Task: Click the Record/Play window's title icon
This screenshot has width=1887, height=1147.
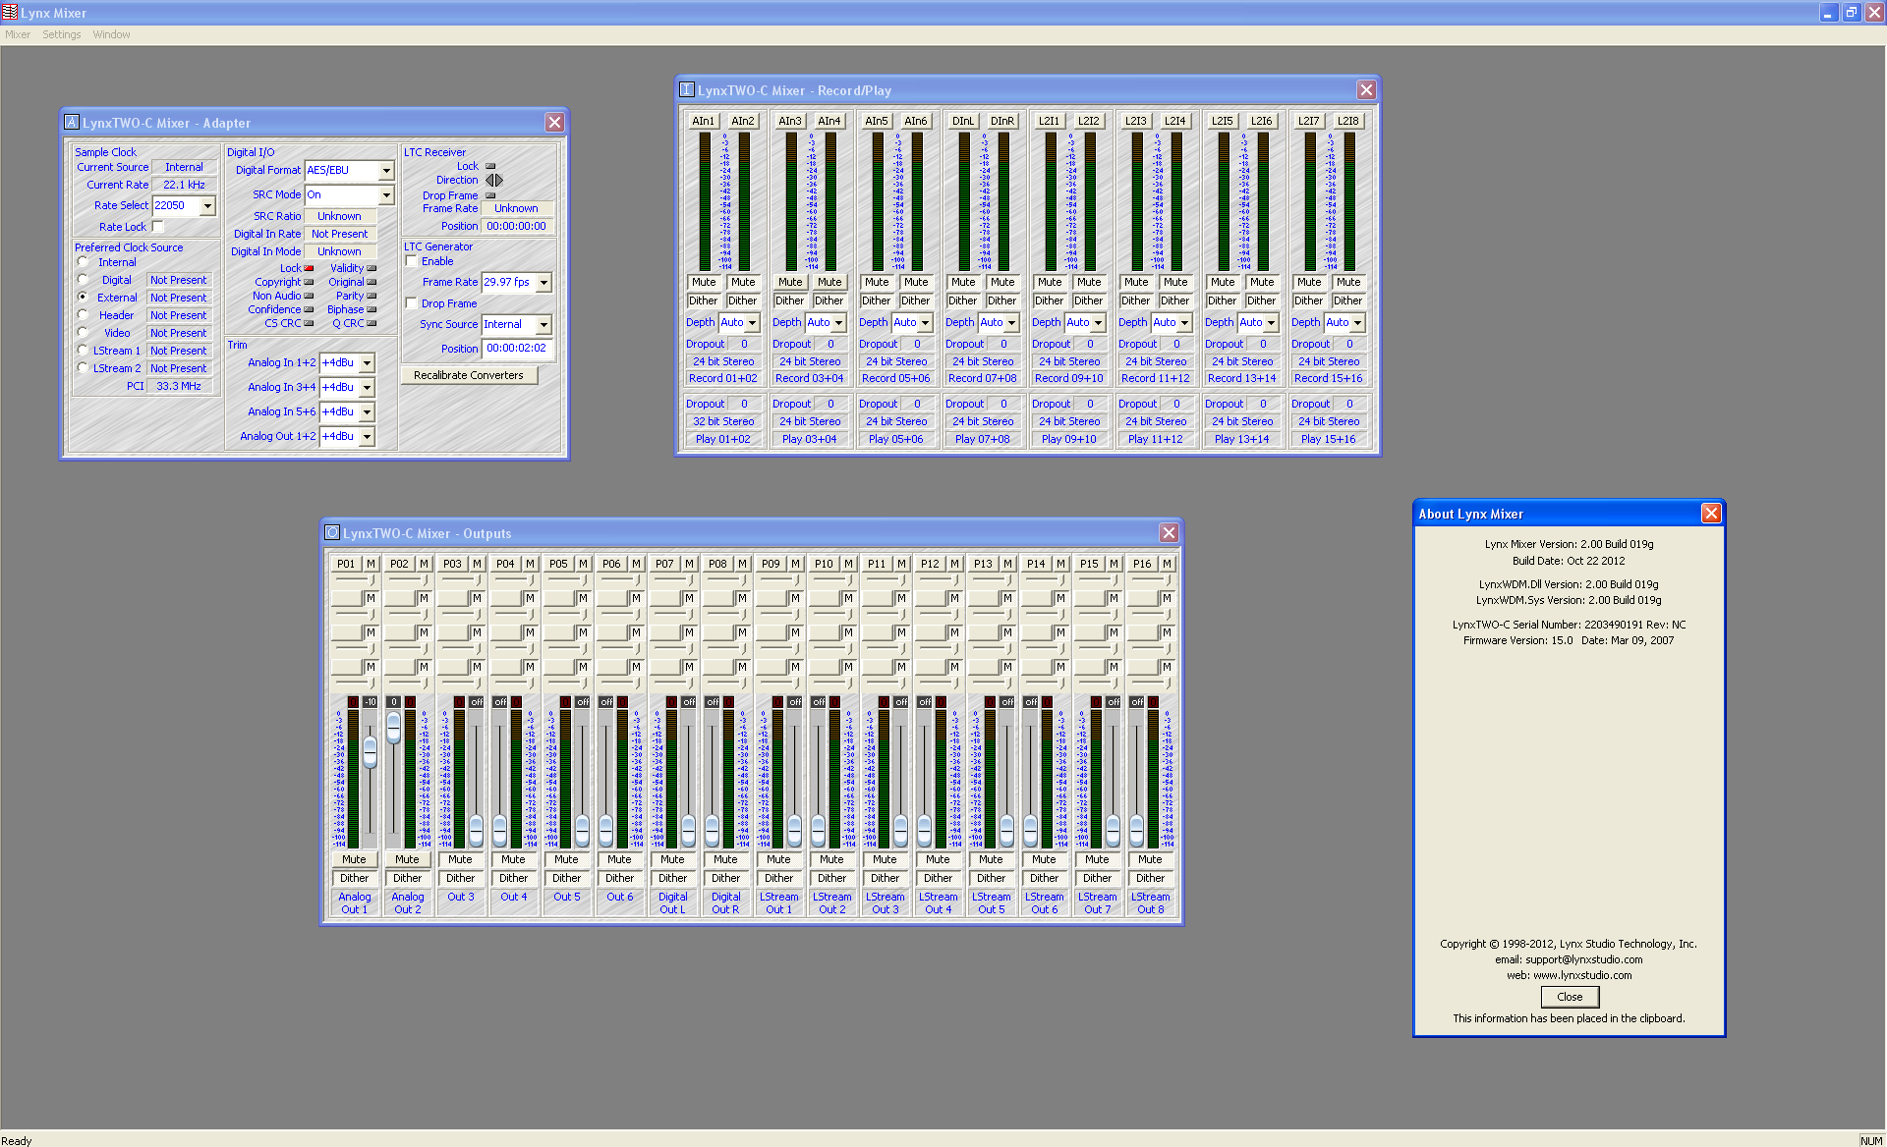Action: pos(687,89)
